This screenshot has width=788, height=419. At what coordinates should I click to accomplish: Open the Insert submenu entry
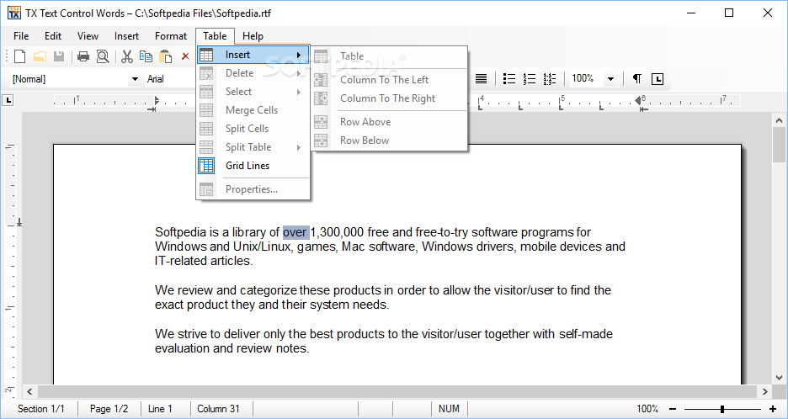click(253, 55)
